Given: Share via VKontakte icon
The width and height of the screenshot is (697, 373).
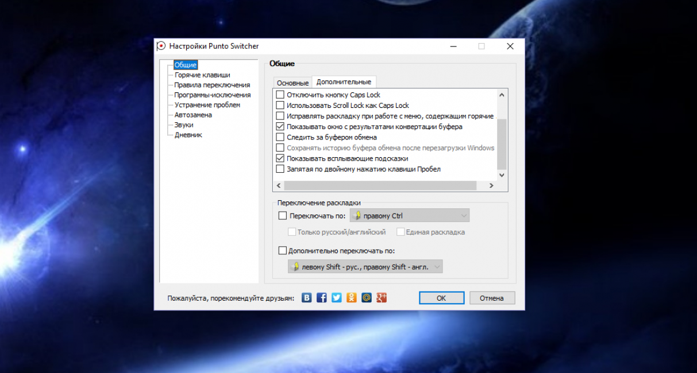Looking at the screenshot, I should click(x=307, y=298).
